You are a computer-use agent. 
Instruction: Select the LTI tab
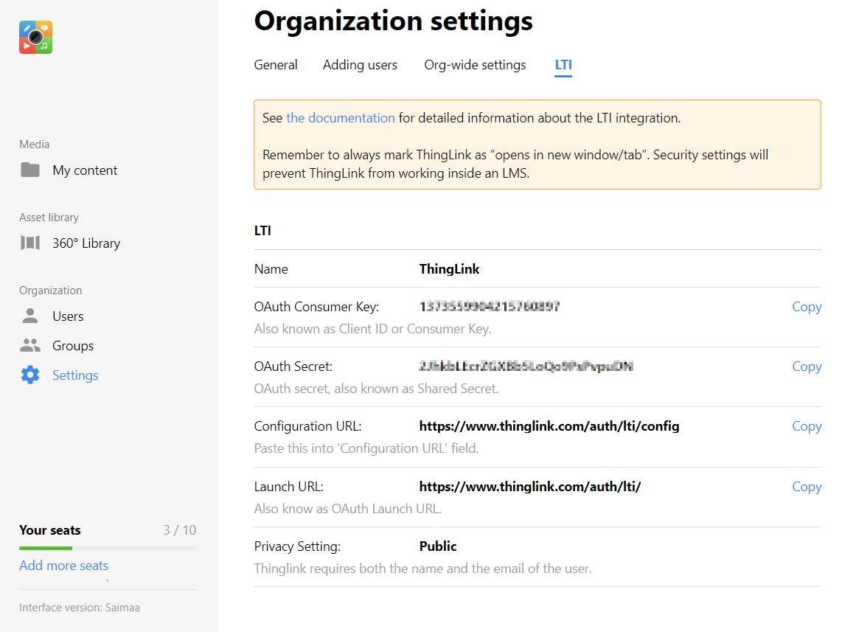tap(563, 65)
